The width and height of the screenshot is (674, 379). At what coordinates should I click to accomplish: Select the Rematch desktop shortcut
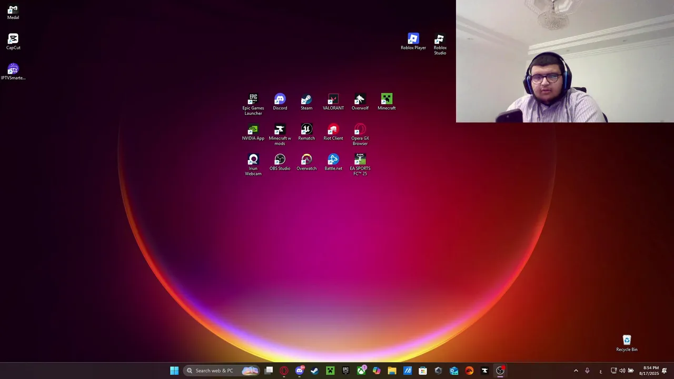(x=306, y=132)
